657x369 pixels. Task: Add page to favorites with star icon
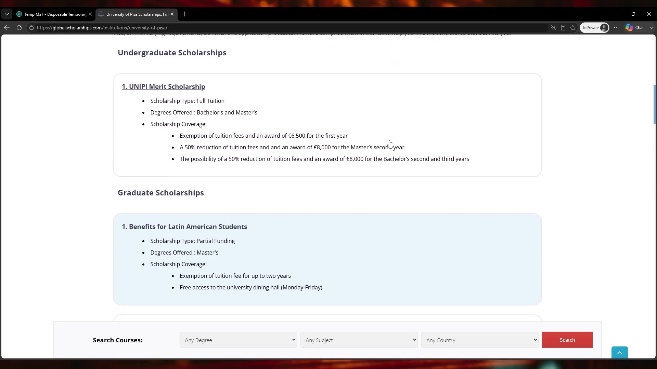[573, 28]
